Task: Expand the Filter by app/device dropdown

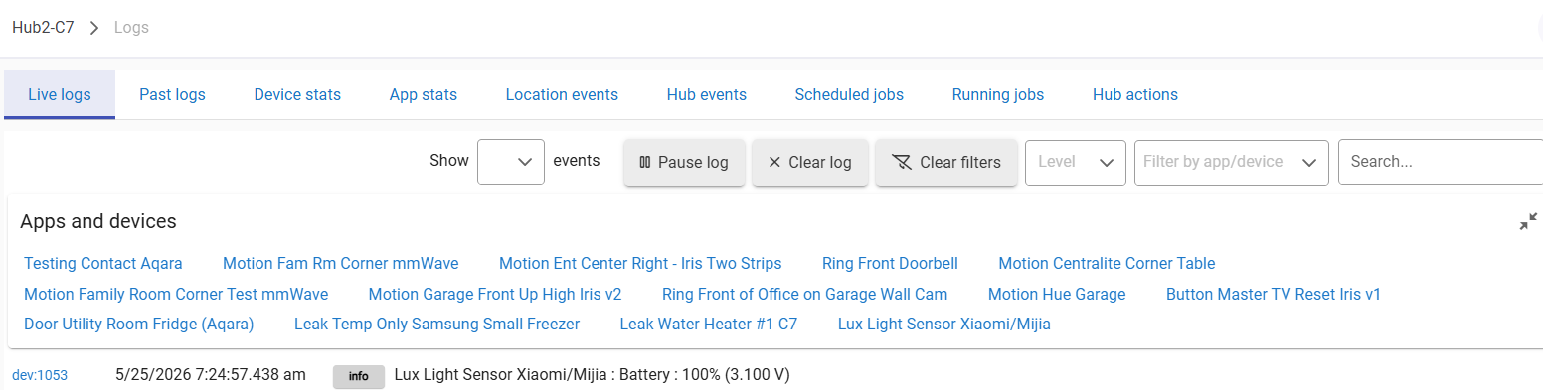Action: point(1232,162)
